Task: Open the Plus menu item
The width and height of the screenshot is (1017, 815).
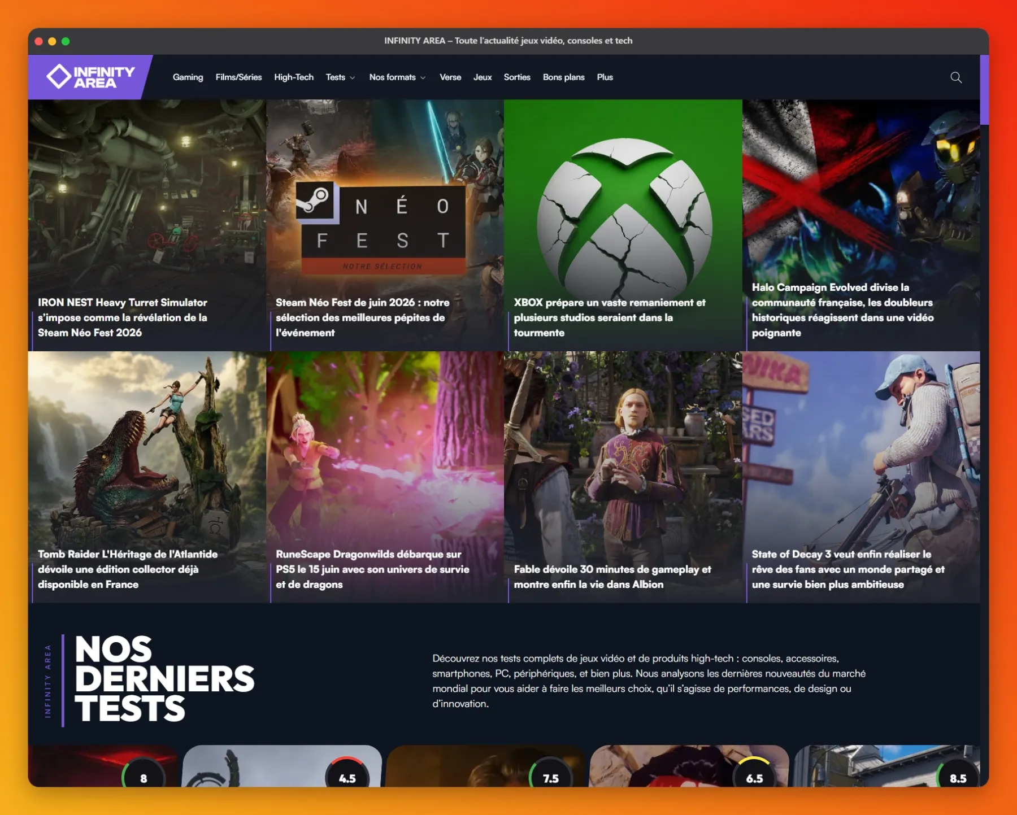Action: 605,77
